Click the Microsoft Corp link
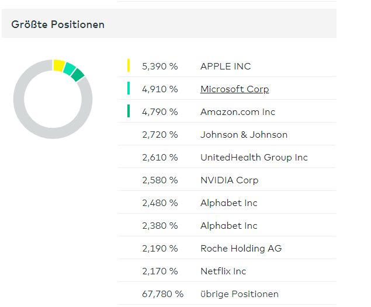371x307 pixels. [x=234, y=89]
